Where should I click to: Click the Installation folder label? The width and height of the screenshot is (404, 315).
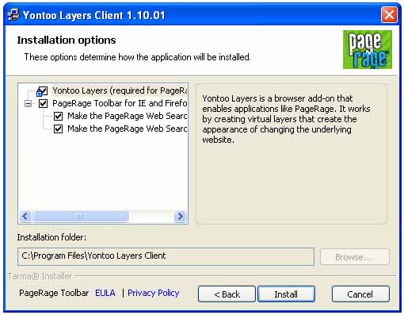tap(51, 237)
